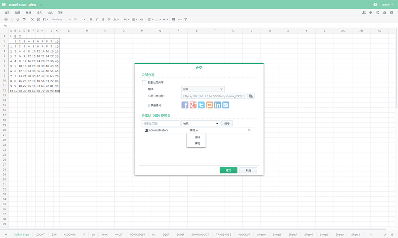Open the vertical align dropdown
This screenshot has width=398, height=238.
[158, 19]
